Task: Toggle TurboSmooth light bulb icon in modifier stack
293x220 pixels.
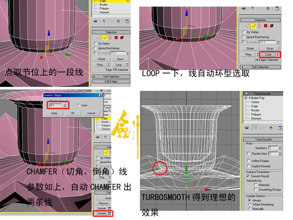Action: pyautogui.click(x=246, y=93)
